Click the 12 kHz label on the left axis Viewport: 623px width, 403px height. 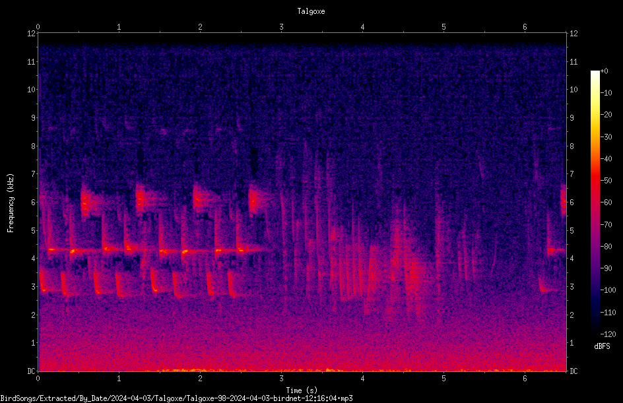[32, 34]
